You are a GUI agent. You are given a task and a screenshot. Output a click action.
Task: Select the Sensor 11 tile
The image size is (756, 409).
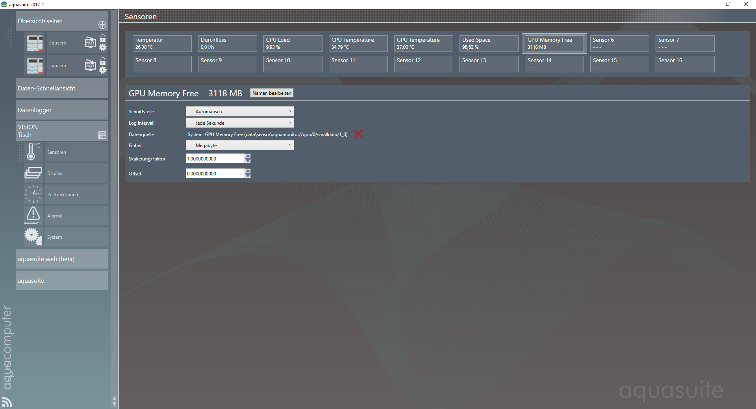click(x=358, y=64)
